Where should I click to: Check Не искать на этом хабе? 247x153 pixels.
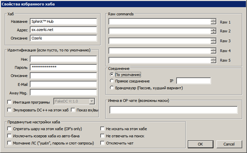click(102, 129)
